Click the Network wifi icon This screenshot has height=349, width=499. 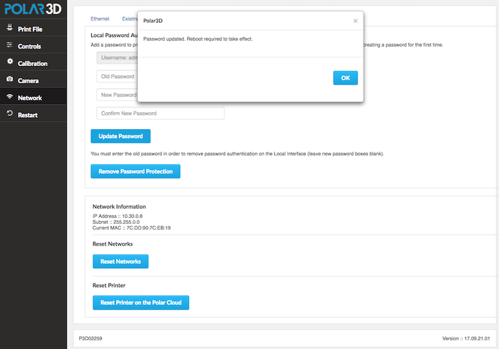(x=10, y=97)
